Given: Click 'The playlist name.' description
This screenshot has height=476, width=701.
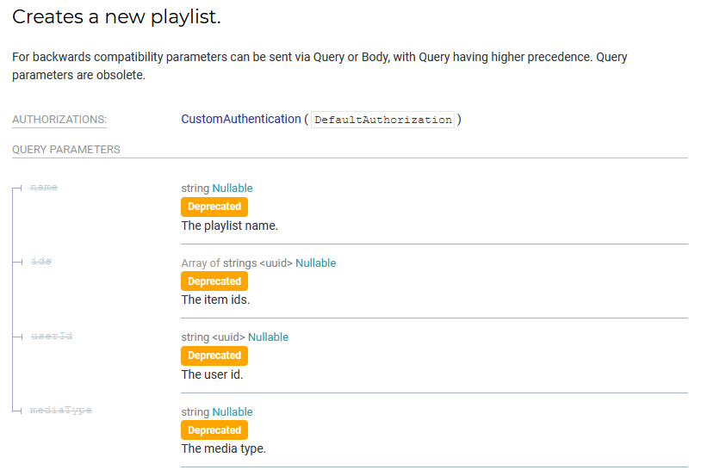Looking at the screenshot, I should [x=229, y=226].
